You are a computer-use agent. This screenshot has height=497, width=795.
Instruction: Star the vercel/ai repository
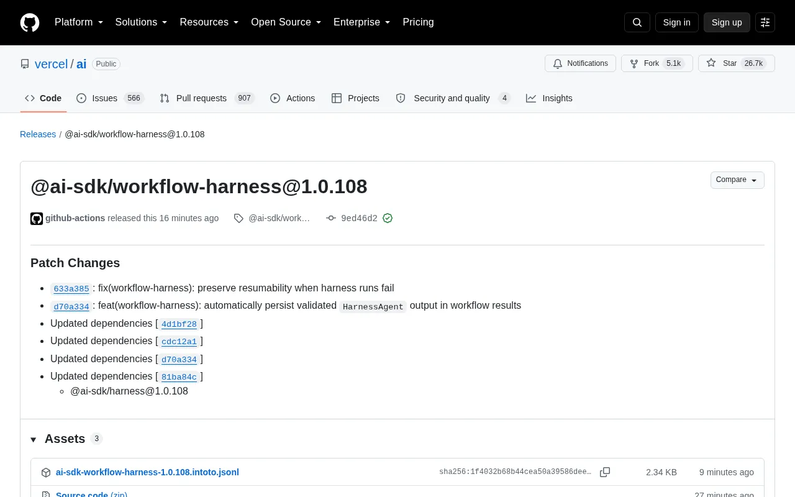[x=737, y=63]
